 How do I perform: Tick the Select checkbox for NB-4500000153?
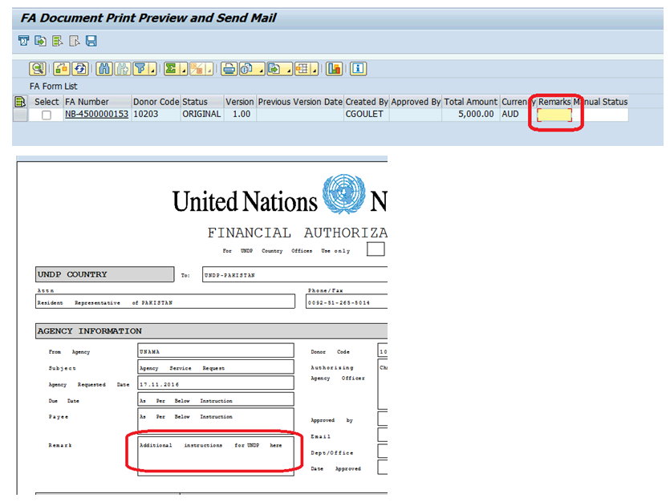coord(47,115)
